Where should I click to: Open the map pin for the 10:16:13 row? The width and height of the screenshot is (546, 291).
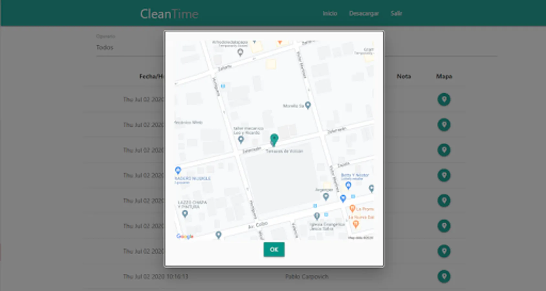tap(444, 276)
